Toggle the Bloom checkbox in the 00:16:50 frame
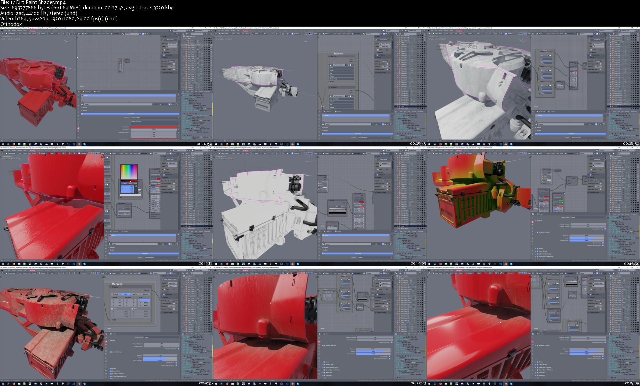Viewport: 640px width, 386px height. click(538, 249)
